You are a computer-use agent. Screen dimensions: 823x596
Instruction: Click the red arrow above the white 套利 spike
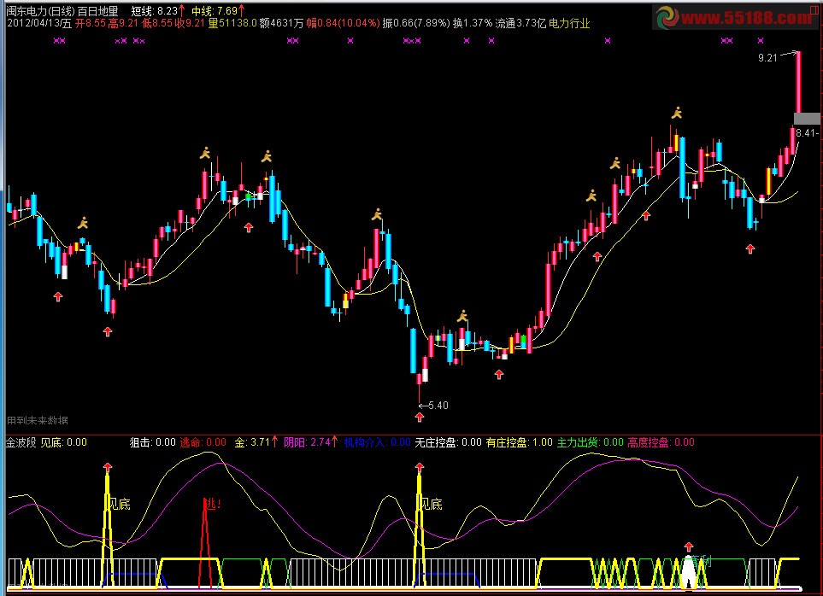pos(689,546)
